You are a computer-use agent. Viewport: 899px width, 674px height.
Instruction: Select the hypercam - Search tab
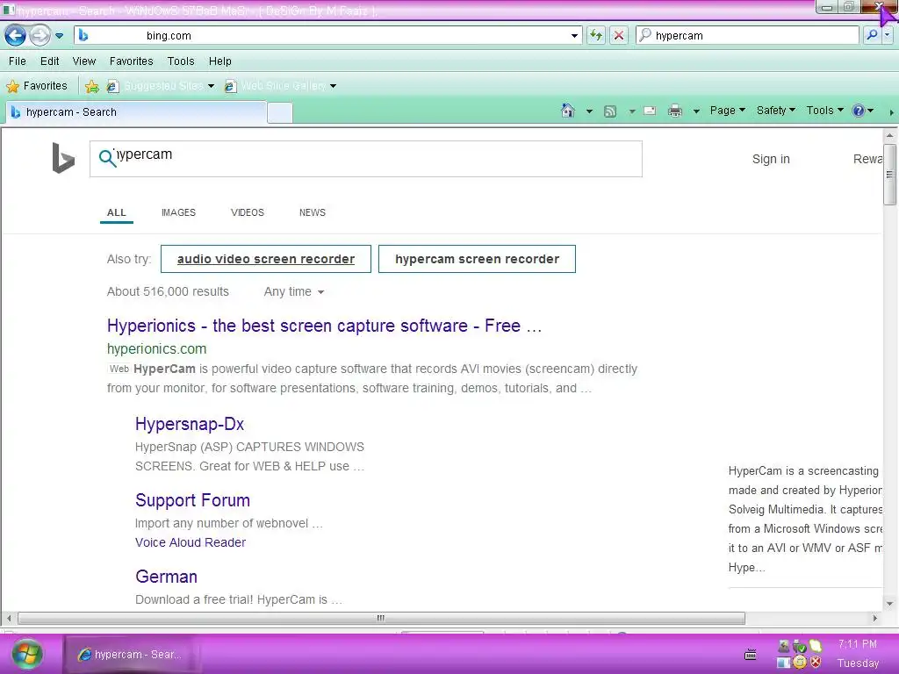(136, 112)
